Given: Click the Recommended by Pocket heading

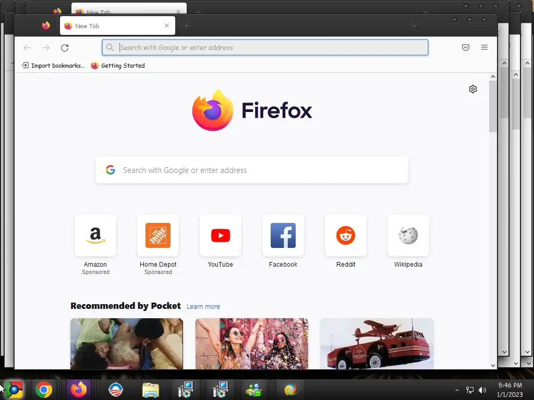Looking at the screenshot, I should coord(126,306).
